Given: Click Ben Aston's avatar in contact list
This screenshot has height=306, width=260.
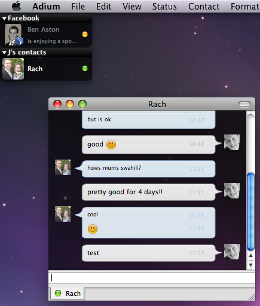Looking at the screenshot, I should [x=13, y=35].
